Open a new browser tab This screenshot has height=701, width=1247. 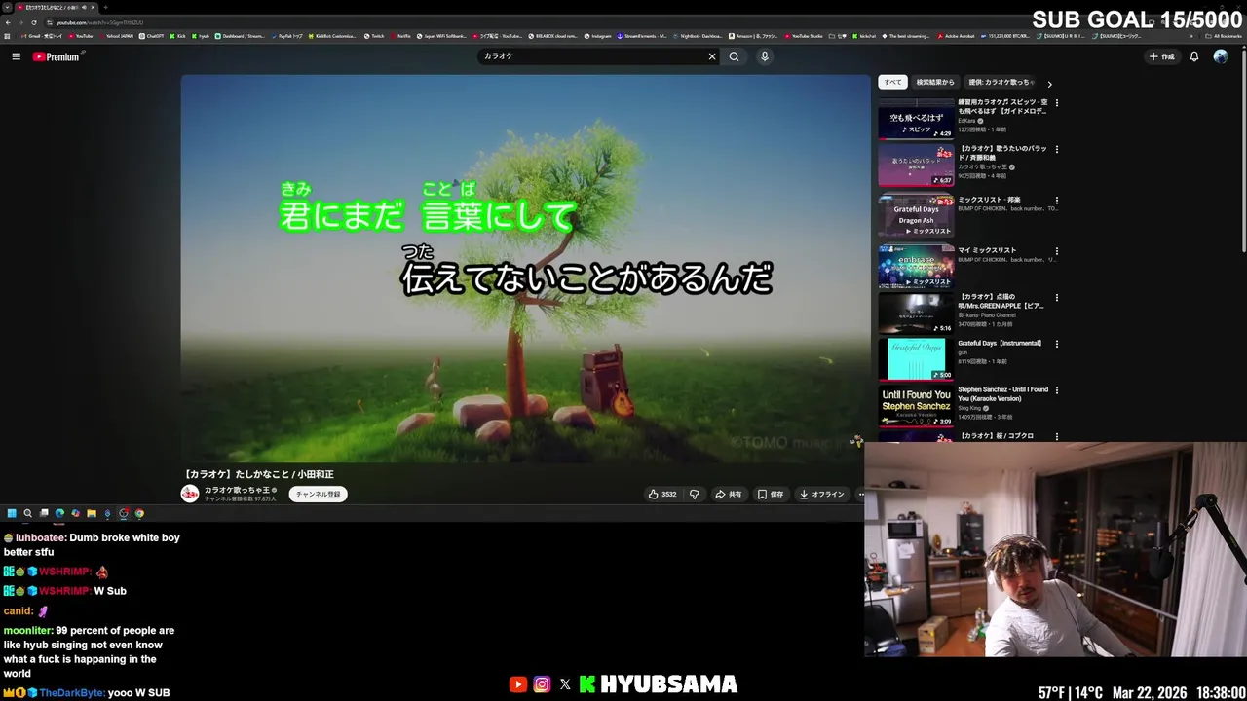[x=105, y=8]
